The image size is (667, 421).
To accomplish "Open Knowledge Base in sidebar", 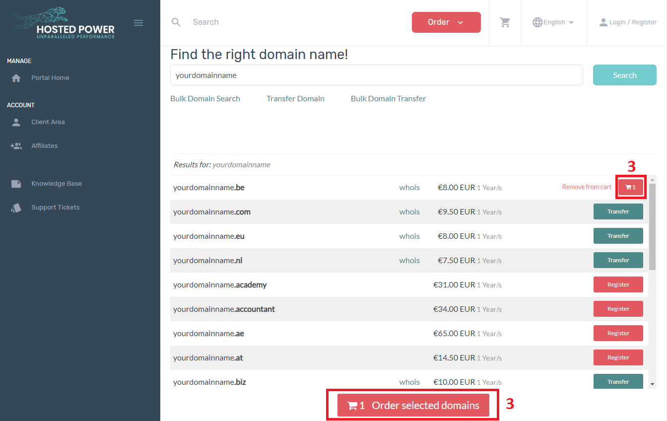I will [x=57, y=184].
